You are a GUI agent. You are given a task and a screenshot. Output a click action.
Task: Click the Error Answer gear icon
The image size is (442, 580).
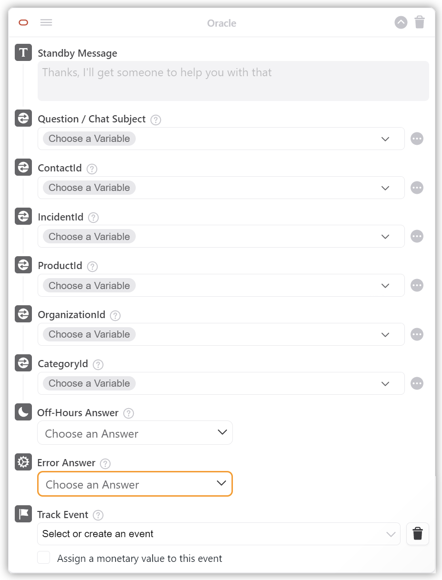[x=23, y=462]
